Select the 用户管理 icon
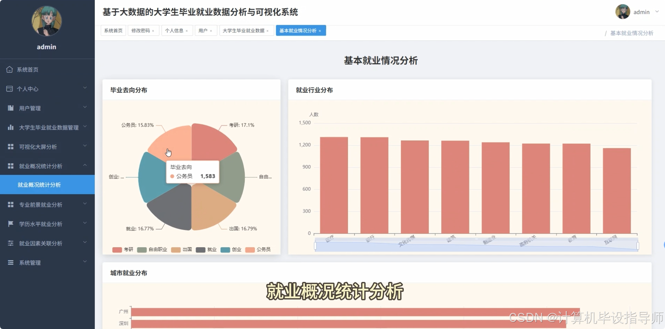 click(10, 108)
